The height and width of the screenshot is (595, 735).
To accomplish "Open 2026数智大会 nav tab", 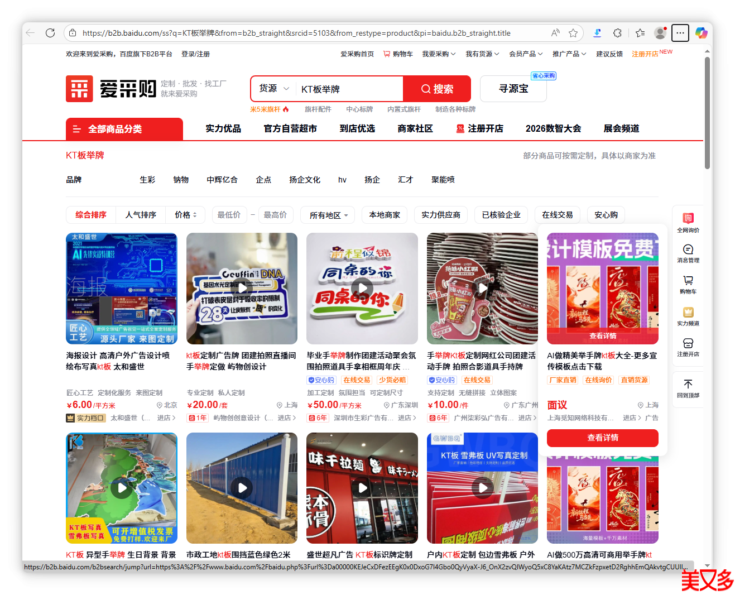I will coord(553,128).
